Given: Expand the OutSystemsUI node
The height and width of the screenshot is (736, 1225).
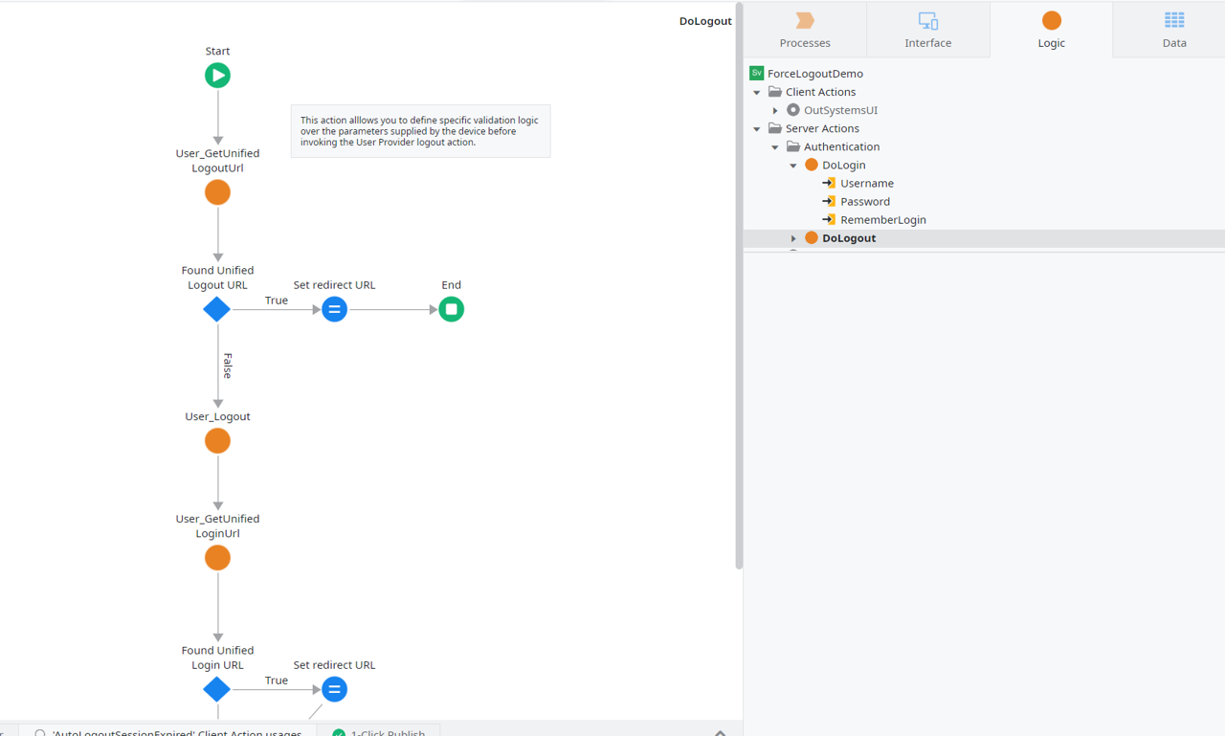Looking at the screenshot, I should point(775,111).
